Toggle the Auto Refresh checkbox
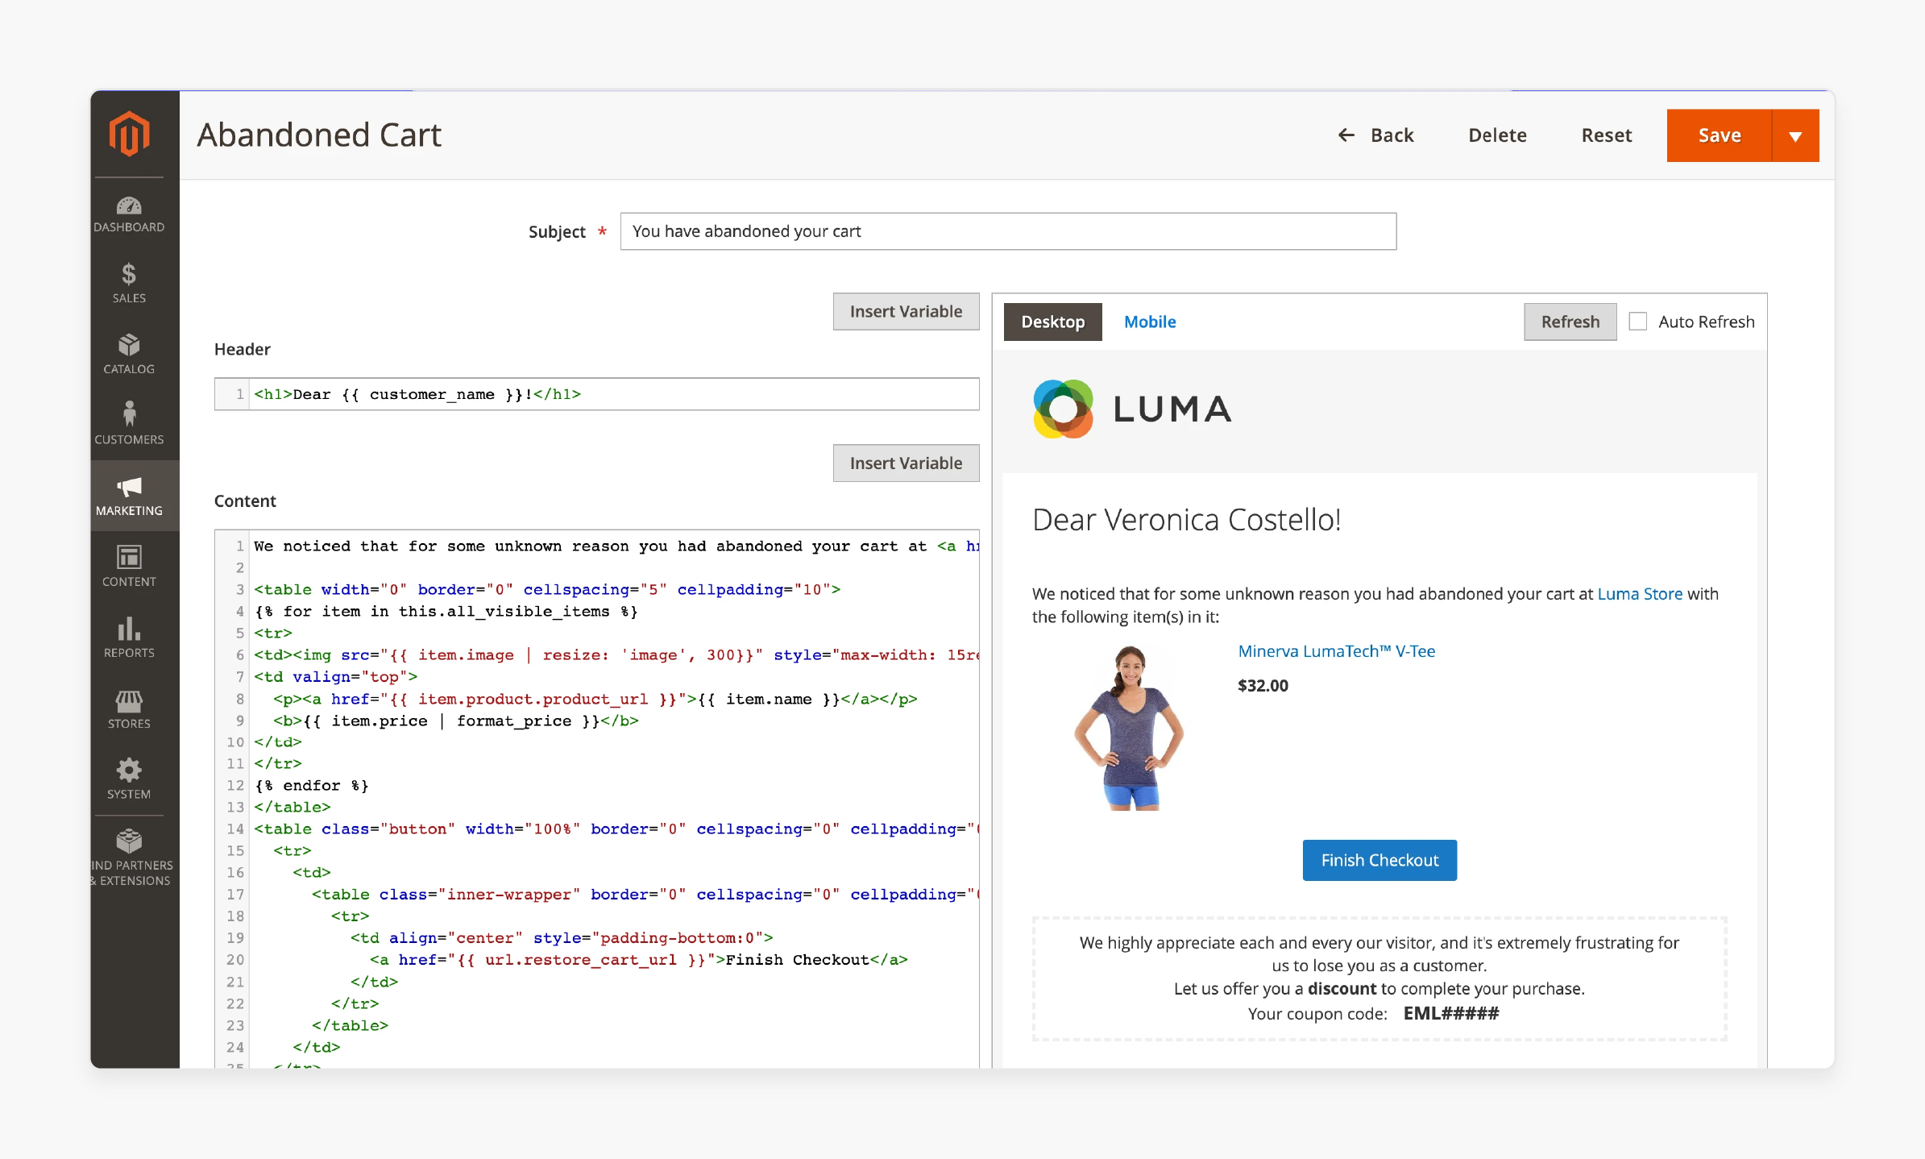The image size is (1925, 1159). point(1637,322)
